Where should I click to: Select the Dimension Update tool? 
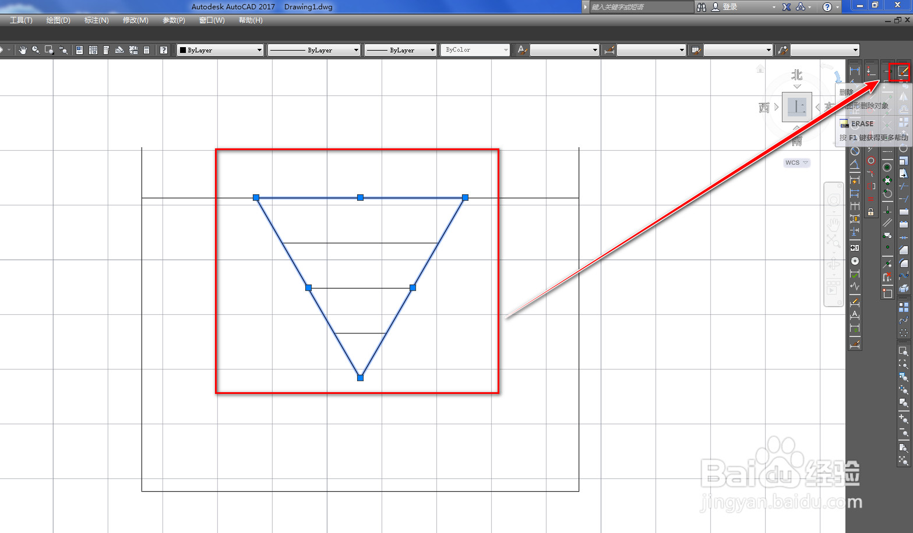(x=855, y=328)
